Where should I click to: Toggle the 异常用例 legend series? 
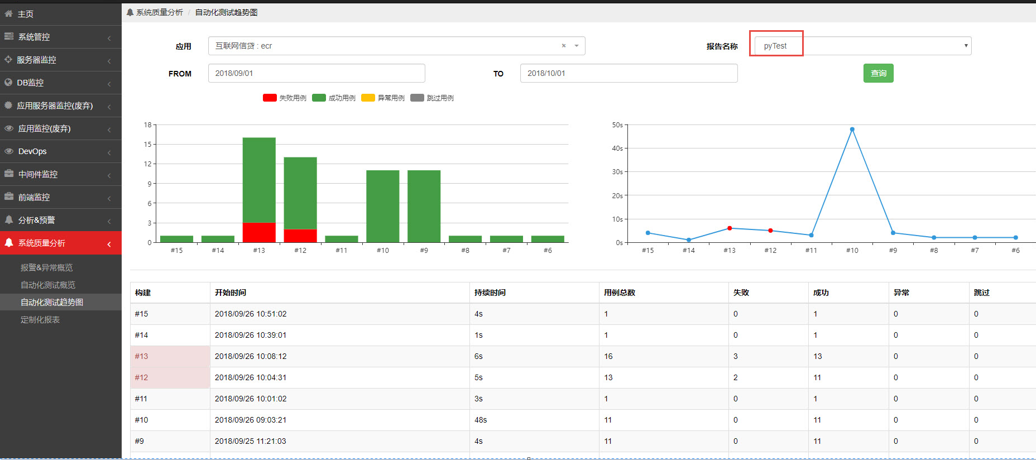(383, 98)
